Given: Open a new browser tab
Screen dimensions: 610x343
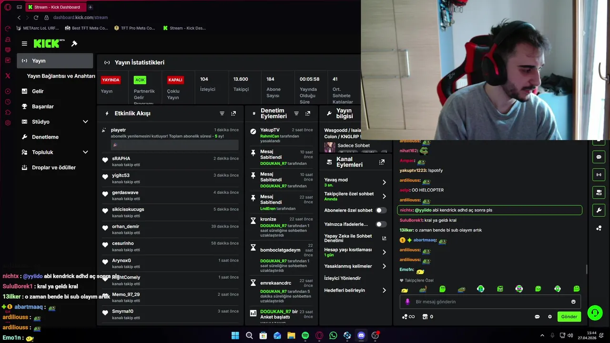Looking at the screenshot, I should click(x=90, y=7).
